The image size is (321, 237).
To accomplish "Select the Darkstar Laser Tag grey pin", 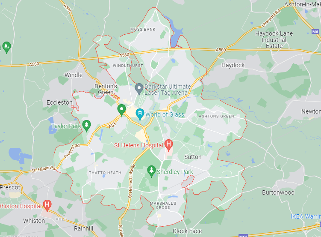I will (x=139, y=89).
